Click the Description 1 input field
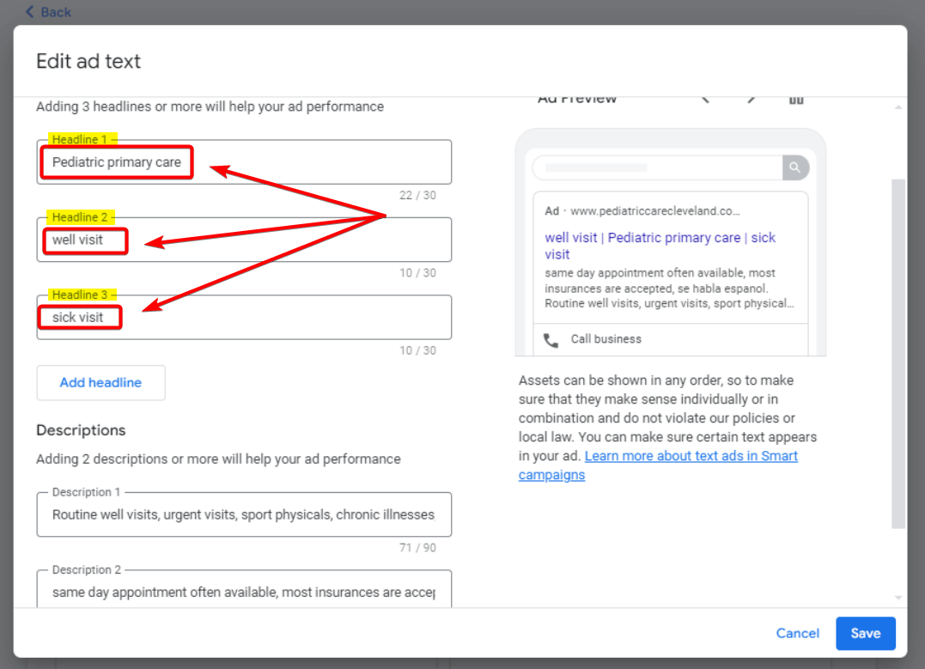The width and height of the screenshot is (925, 669). (x=244, y=515)
